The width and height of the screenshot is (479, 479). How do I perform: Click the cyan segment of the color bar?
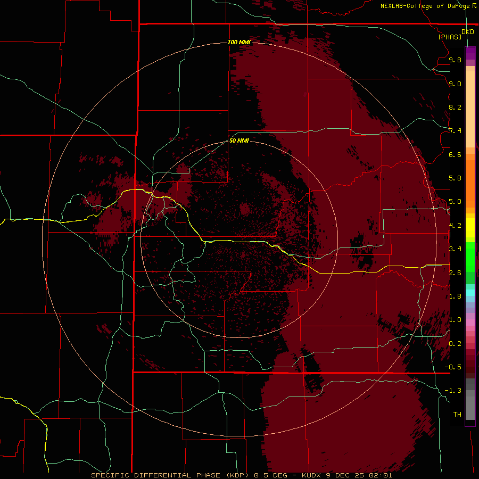(x=470, y=293)
